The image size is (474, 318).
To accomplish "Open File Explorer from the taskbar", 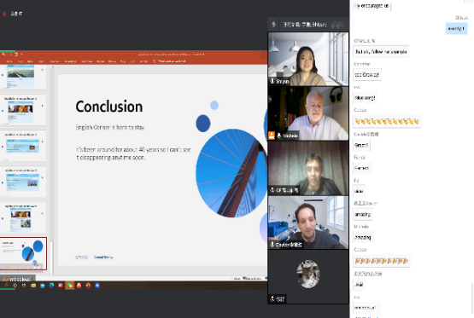I will coord(33,286).
